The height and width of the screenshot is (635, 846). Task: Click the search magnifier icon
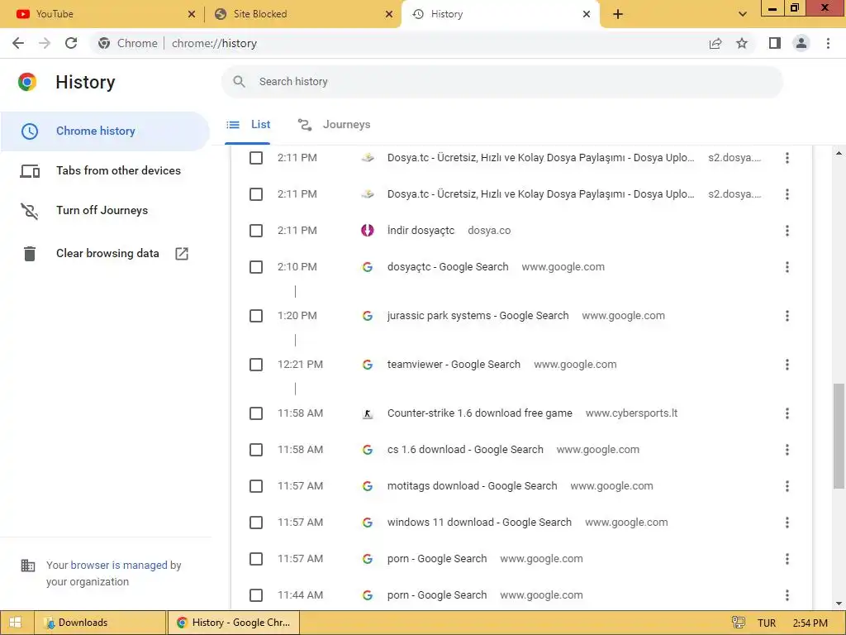pyautogui.click(x=239, y=82)
